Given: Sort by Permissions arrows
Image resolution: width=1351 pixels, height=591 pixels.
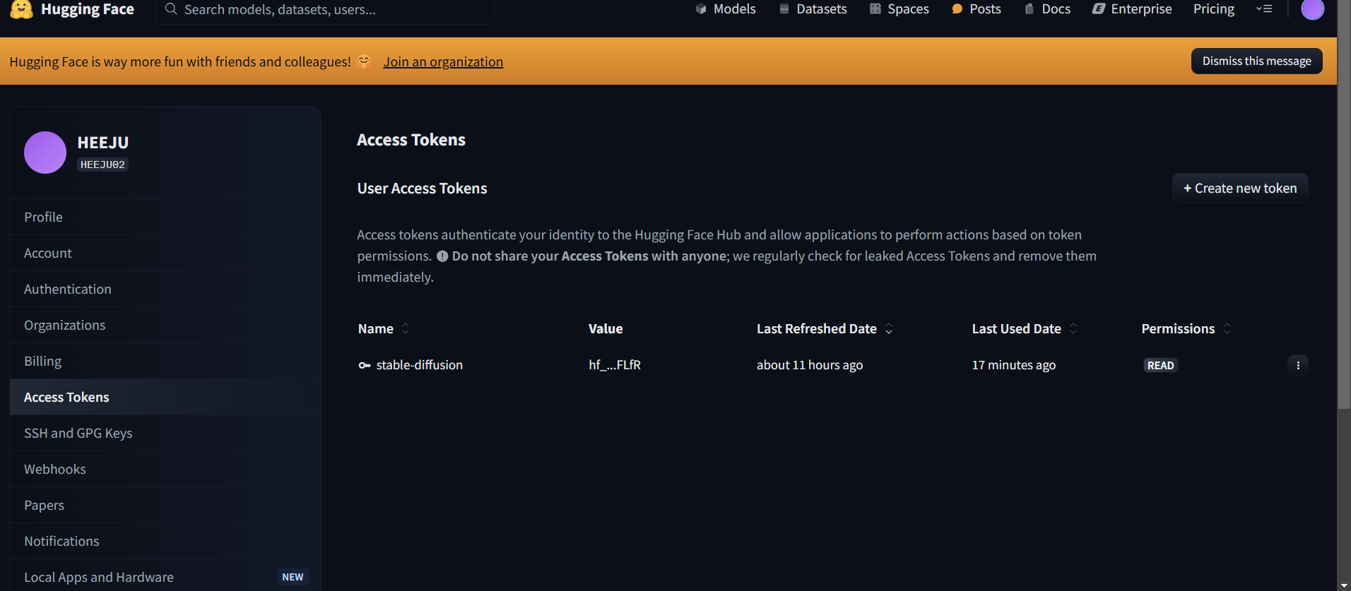Looking at the screenshot, I should point(1227,328).
